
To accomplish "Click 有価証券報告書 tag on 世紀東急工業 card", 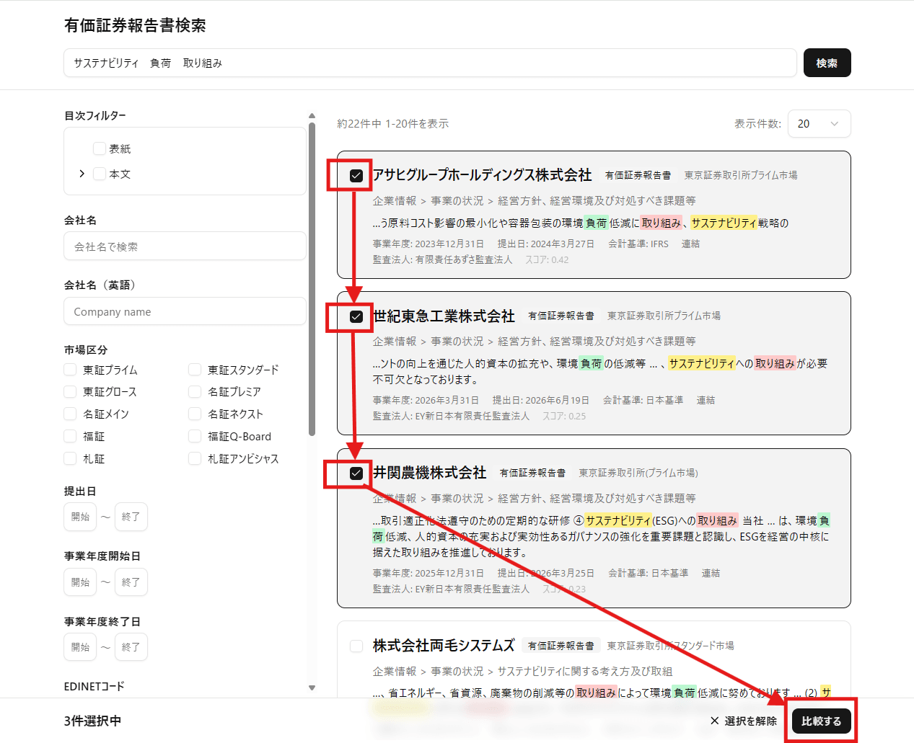I will [x=561, y=316].
